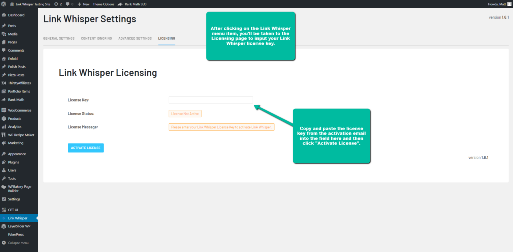
Task: Switch to the Advanced Settings tab
Action: 135,38
